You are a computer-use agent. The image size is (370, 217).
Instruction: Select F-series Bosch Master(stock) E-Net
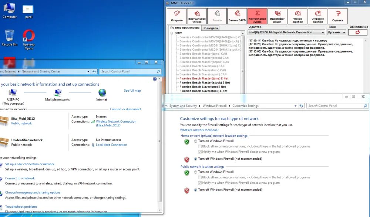pos(205,83)
